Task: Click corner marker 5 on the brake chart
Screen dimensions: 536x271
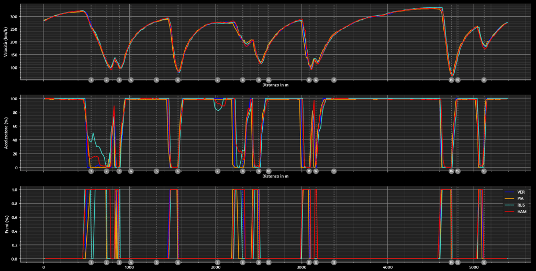Action: pyautogui.click(x=156, y=263)
